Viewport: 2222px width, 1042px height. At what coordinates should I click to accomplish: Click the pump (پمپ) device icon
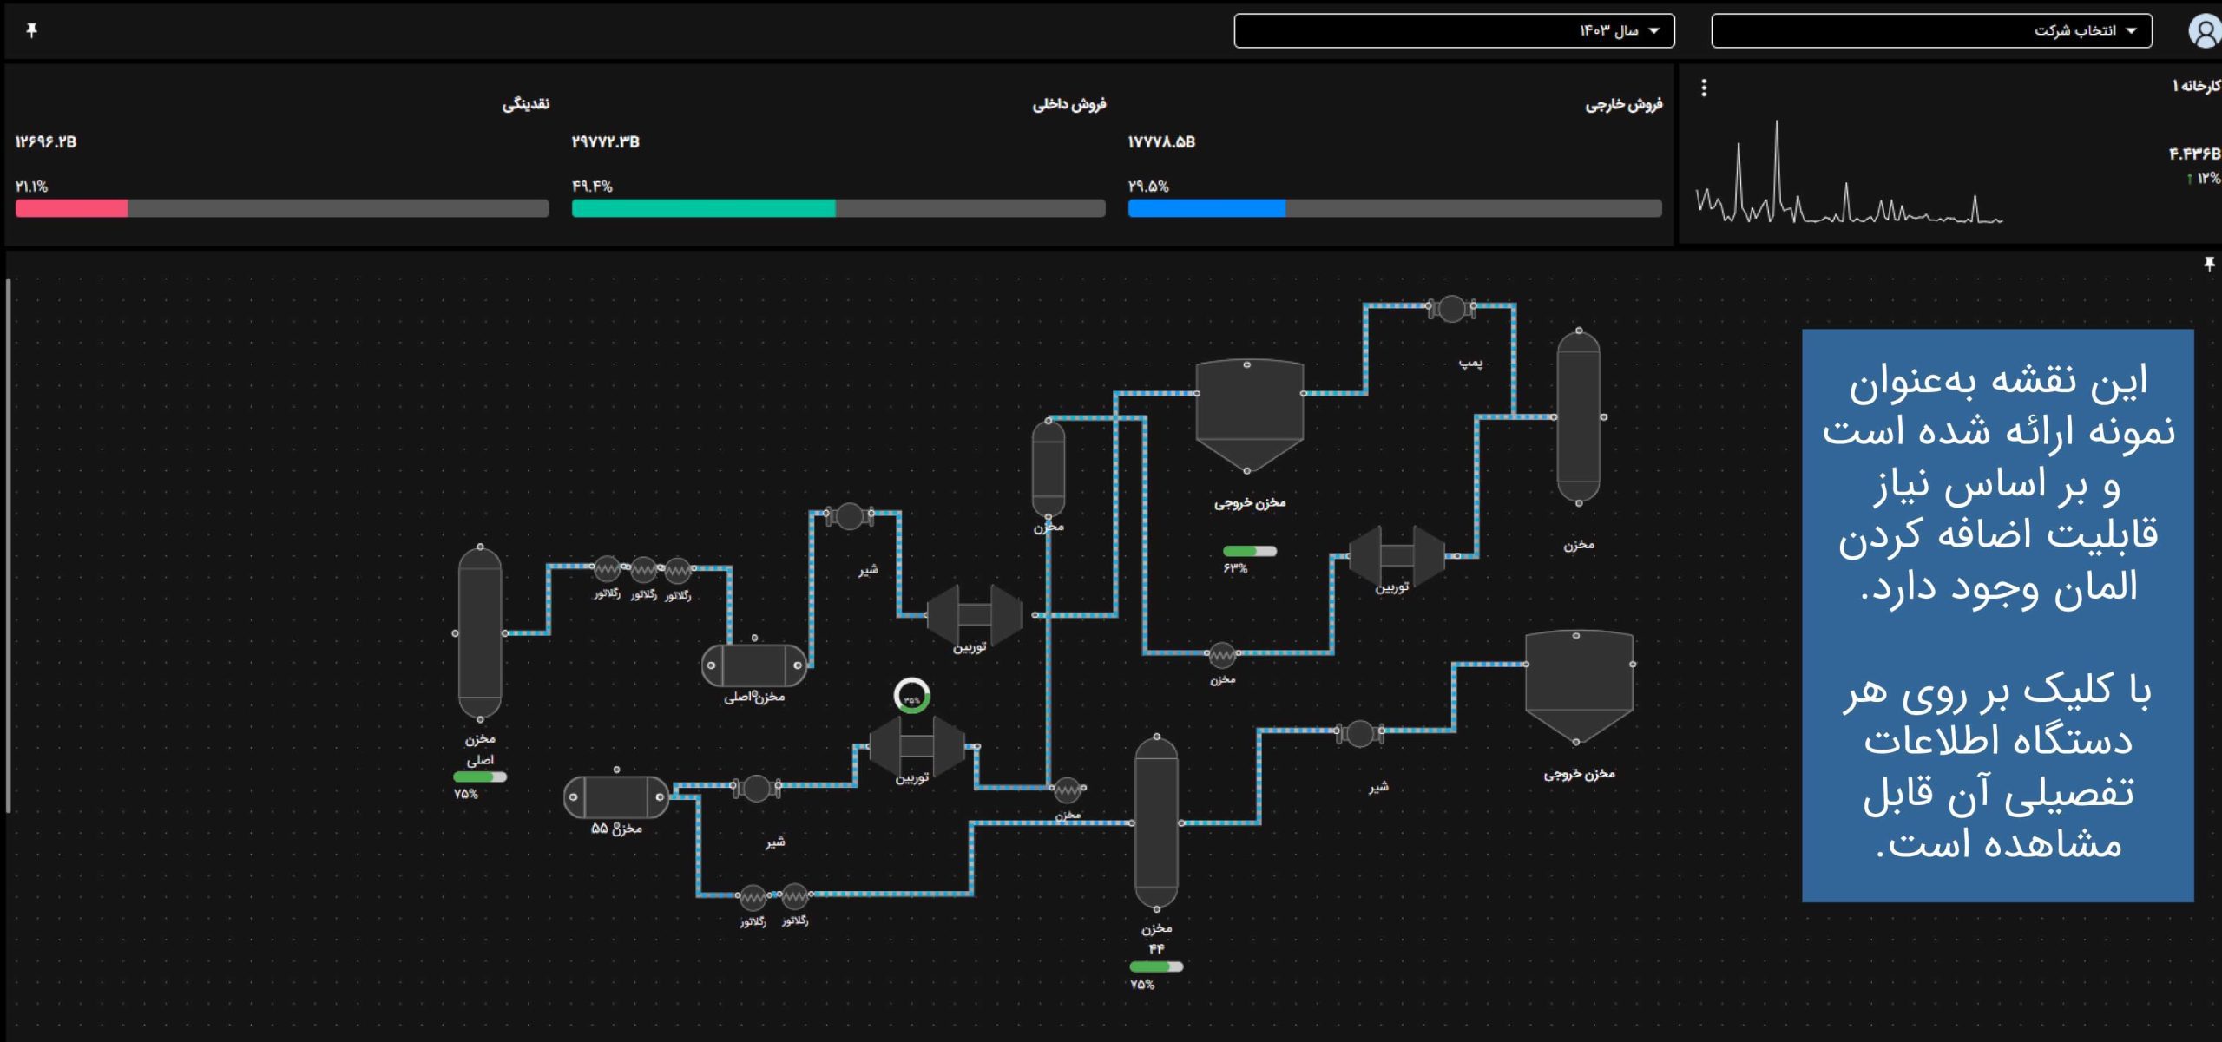(x=1451, y=309)
